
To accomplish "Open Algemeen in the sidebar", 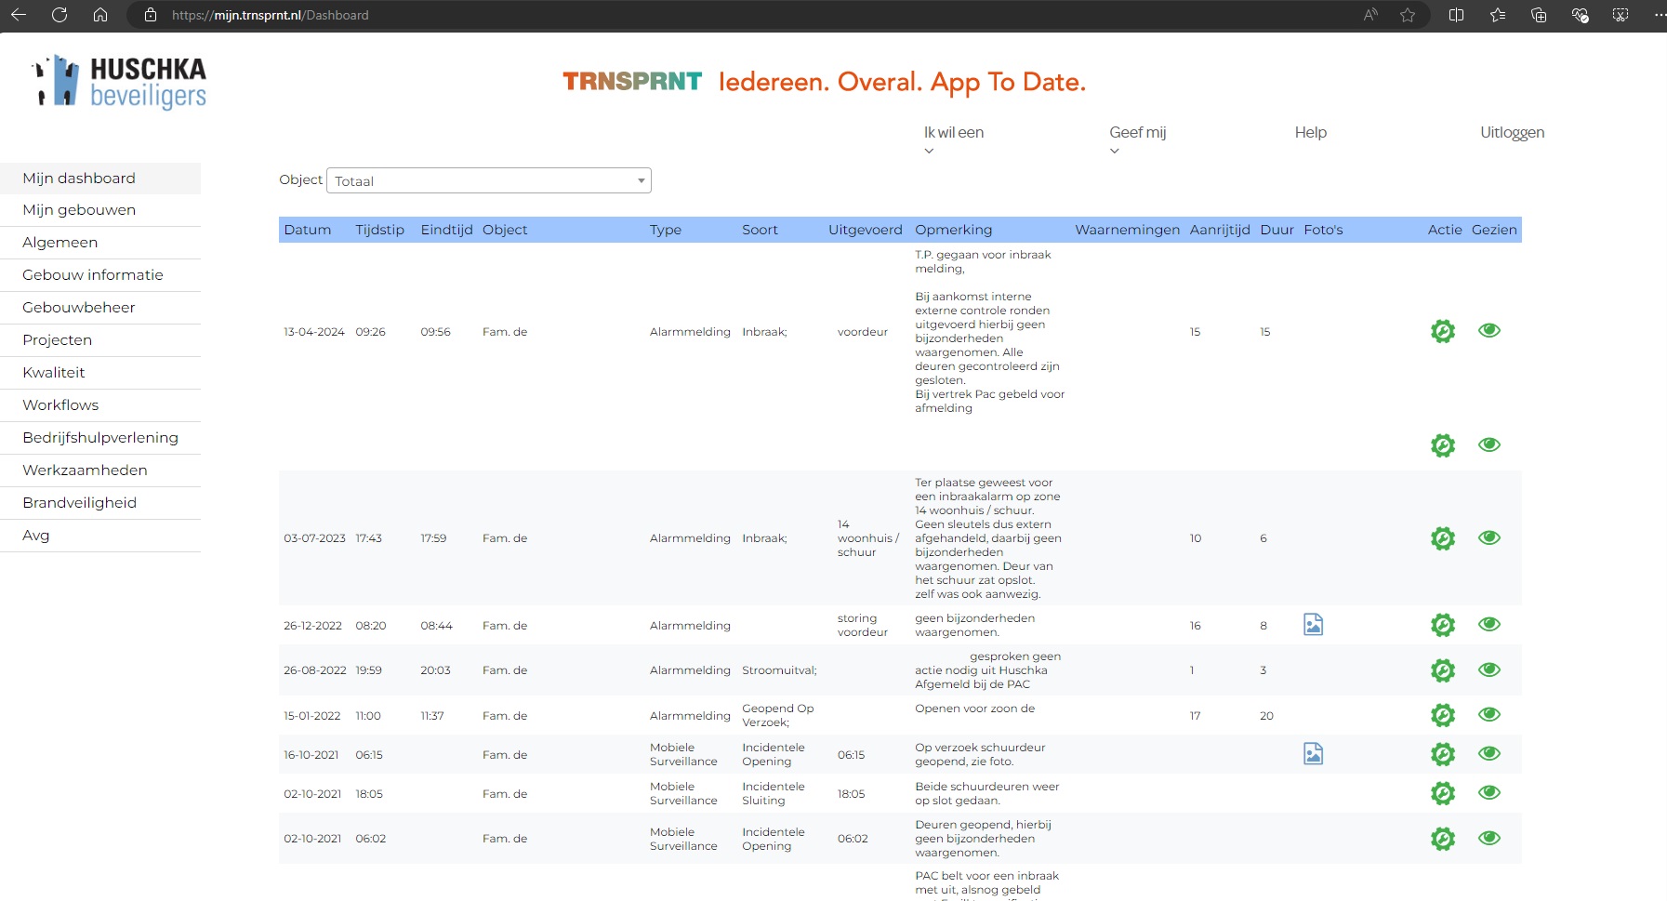I will click(100, 243).
